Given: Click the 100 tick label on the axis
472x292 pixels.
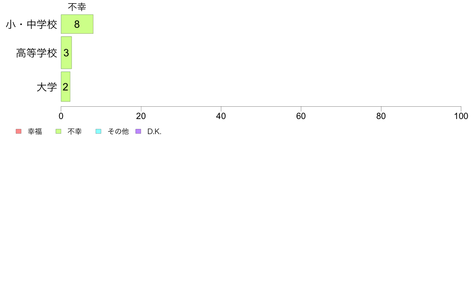Looking at the screenshot, I should pyautogui.click(x=461, y=116).
